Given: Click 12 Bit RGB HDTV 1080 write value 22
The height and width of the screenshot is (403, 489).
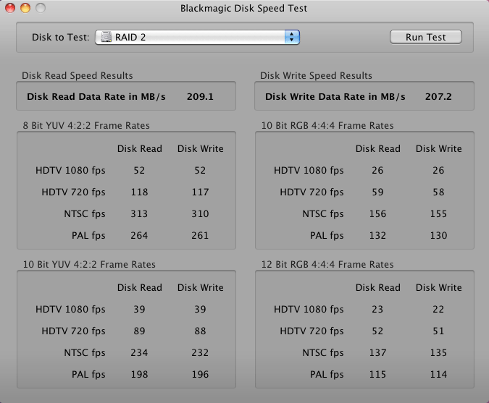Looking at the screenshot, I should pos(438,309).
